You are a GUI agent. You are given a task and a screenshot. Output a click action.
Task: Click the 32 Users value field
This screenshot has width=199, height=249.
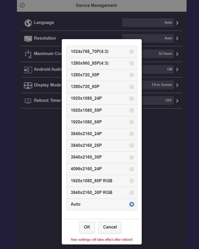click(158, 54)
